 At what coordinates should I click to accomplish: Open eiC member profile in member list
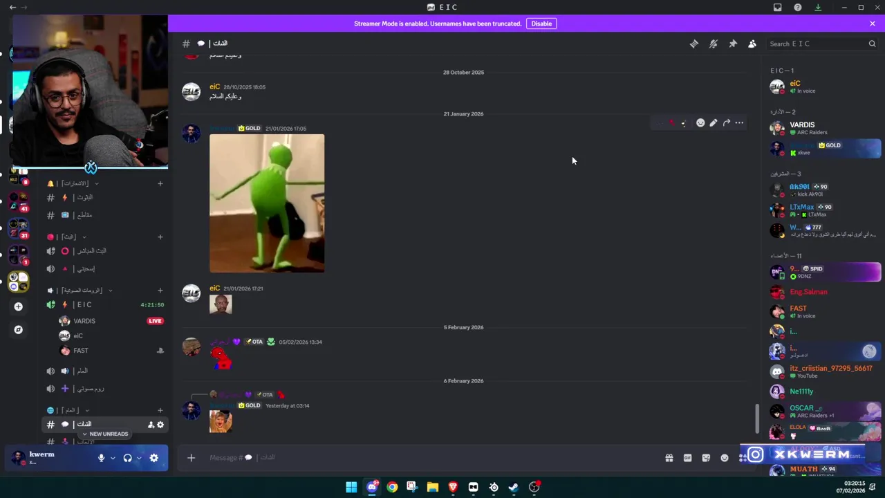tap(825, 86)
